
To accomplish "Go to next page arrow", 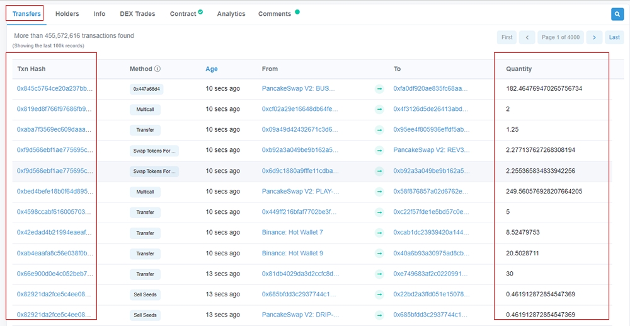I will [593, 38].
